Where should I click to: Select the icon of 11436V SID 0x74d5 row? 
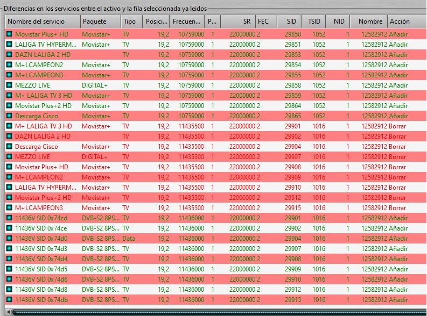click(9, 269)
